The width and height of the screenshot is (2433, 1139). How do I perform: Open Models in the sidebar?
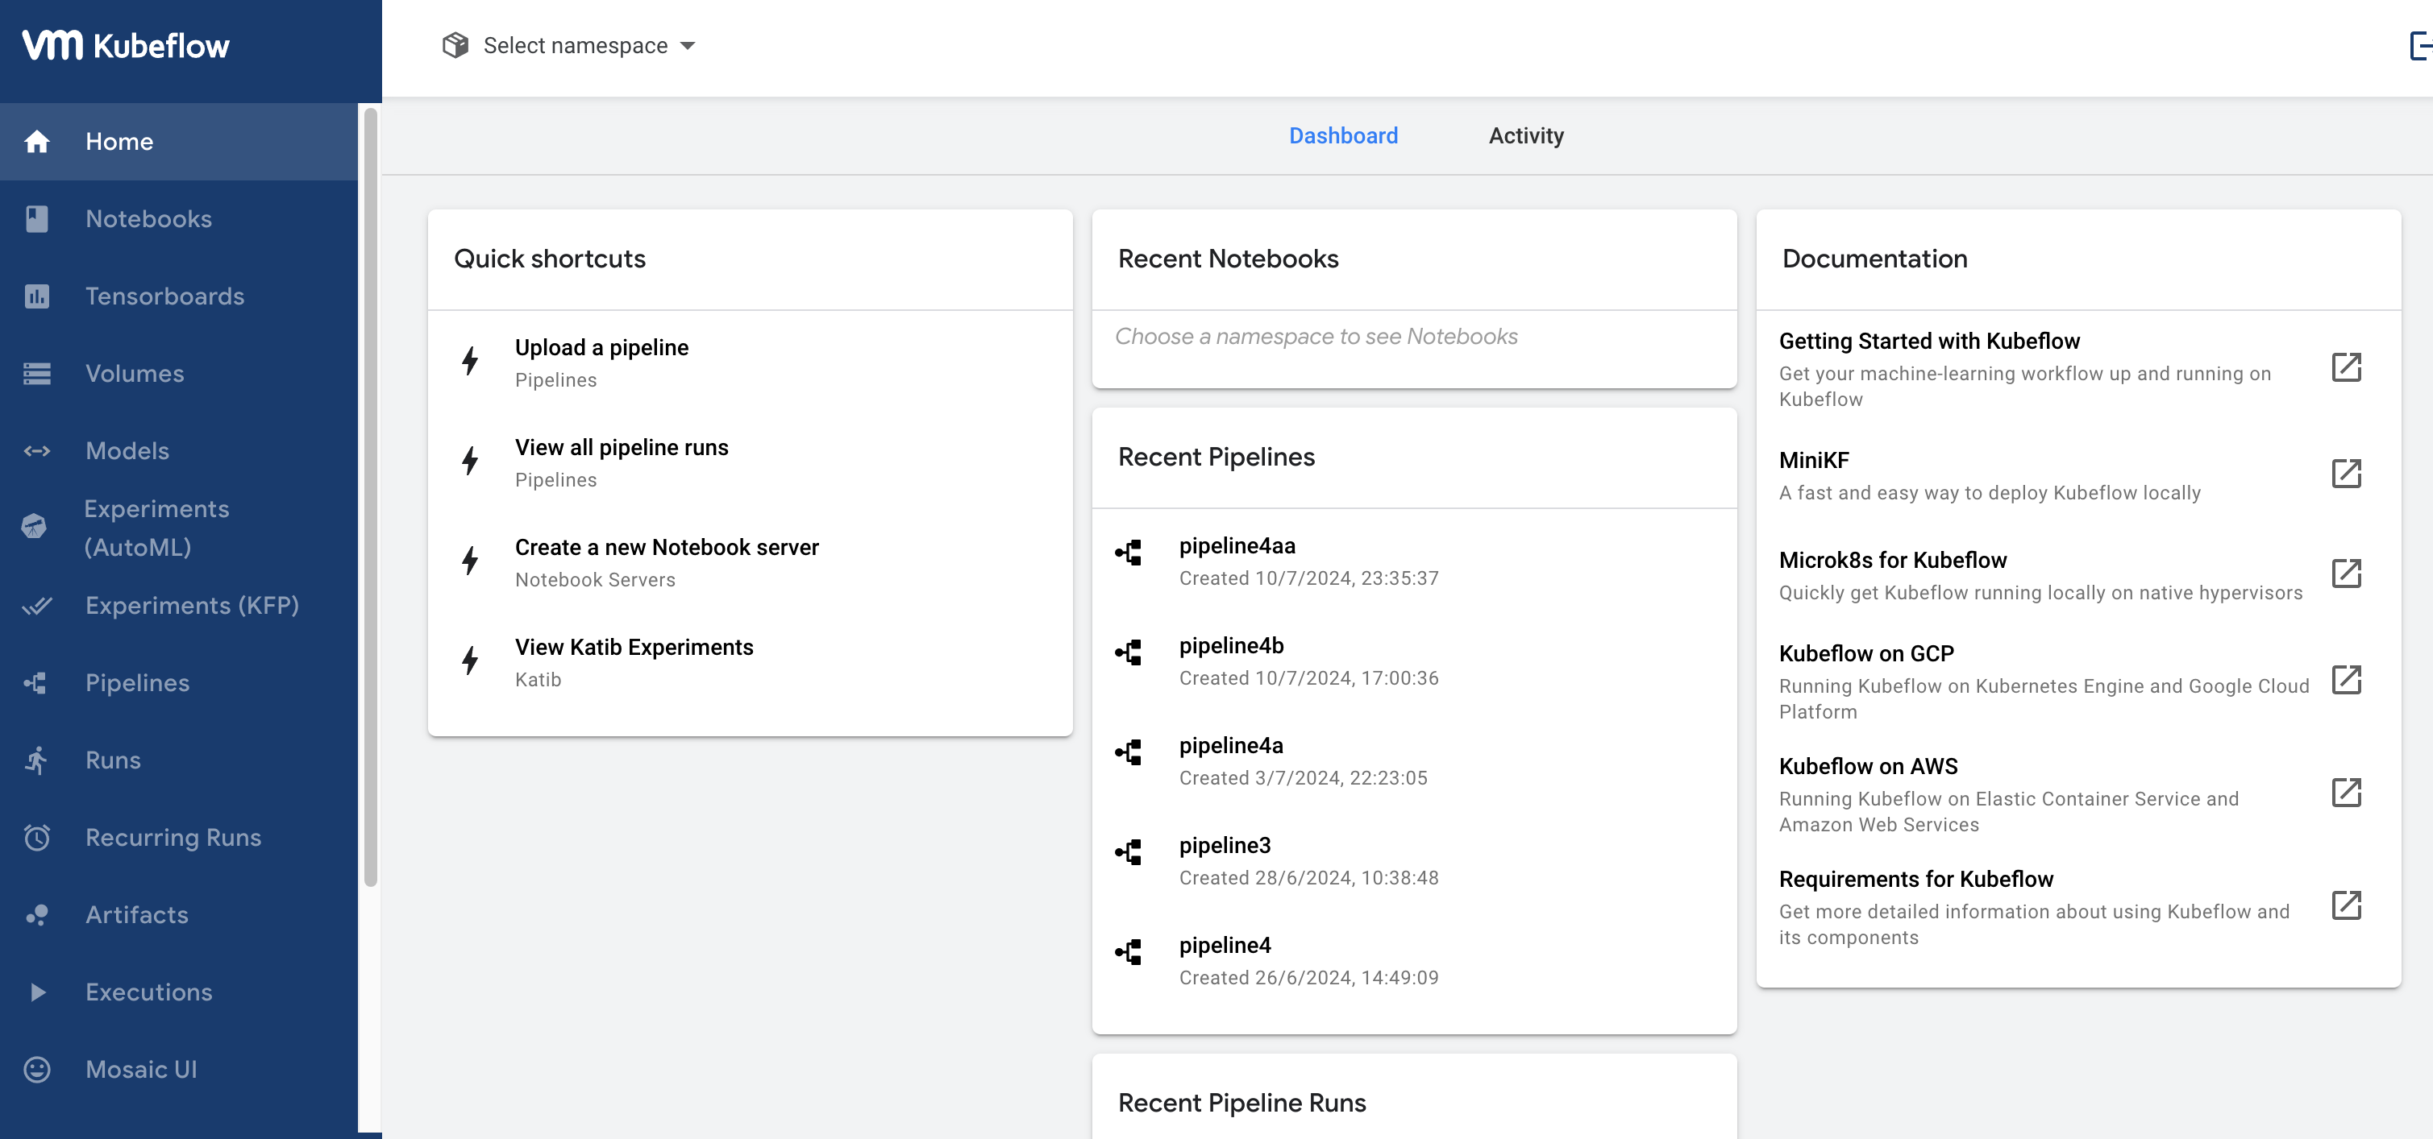pyautogui.click(x=180, y=451)
